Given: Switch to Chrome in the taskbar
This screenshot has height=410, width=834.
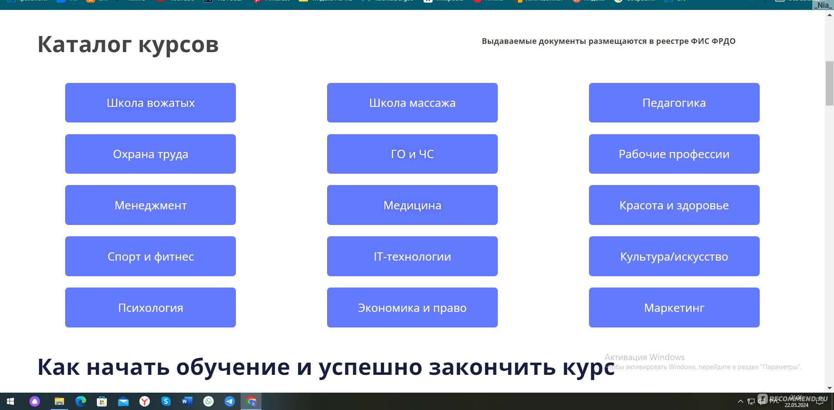Looking at the screenshot, I should point(252,401).
